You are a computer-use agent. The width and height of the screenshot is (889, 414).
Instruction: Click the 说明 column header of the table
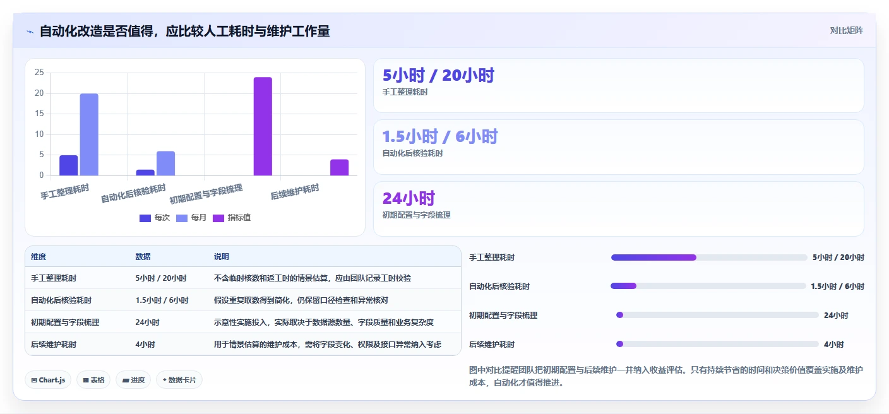[222, 257]
